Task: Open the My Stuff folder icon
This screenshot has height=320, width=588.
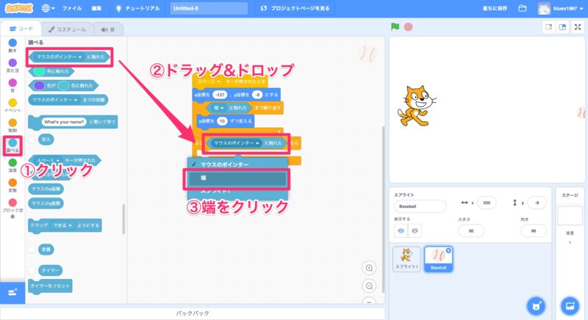Action: [x=523, y=9]
